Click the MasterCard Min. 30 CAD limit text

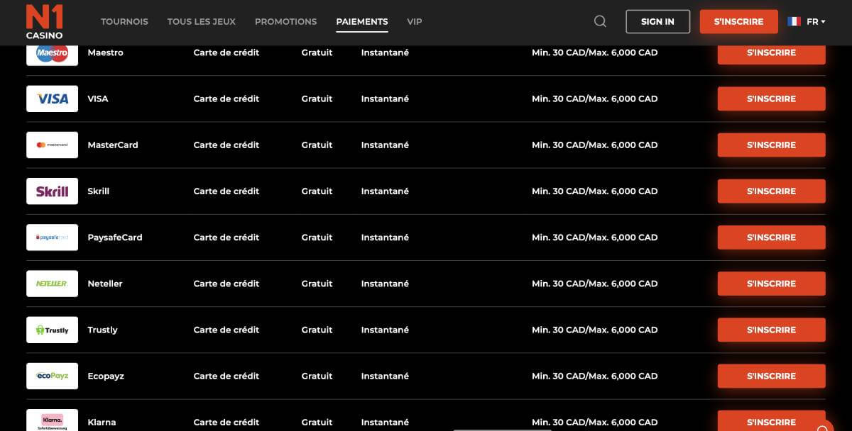(x=595, y=145)
